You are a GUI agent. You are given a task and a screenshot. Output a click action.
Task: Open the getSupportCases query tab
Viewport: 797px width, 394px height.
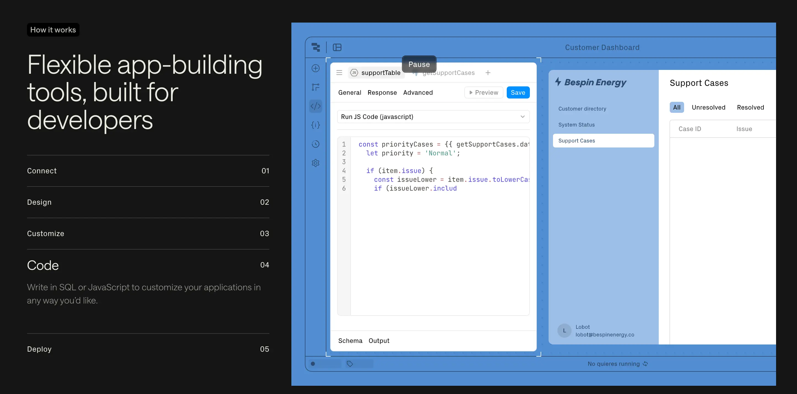448,73
